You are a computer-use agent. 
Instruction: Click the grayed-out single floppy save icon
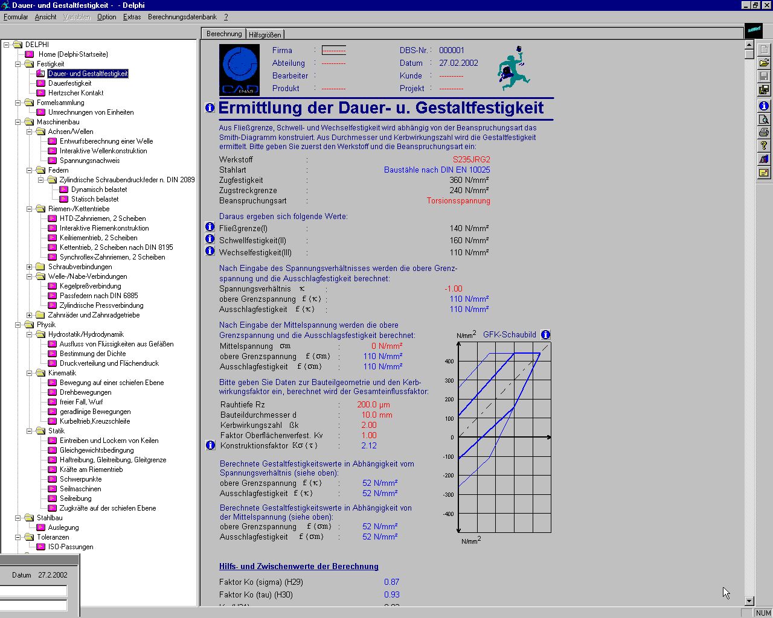pyautogui.click(x=764, y=76)
